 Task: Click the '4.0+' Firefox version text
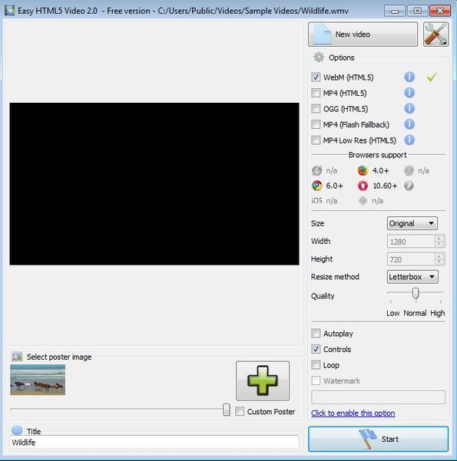tap(380, 170)
